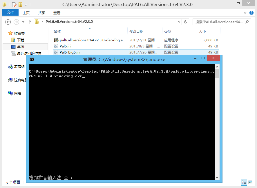257x188 pixels.
Task: Select the Pal6_Big5.ini file
Action: point(70,52)
